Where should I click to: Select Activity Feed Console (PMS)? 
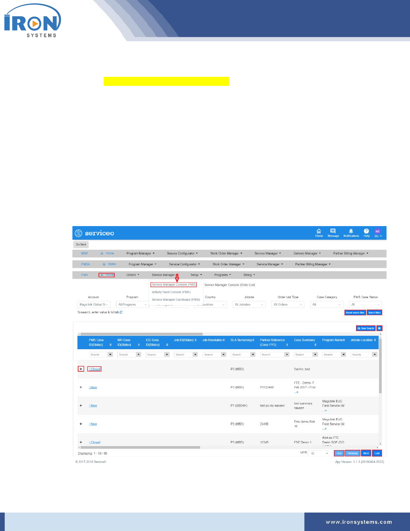171,292
